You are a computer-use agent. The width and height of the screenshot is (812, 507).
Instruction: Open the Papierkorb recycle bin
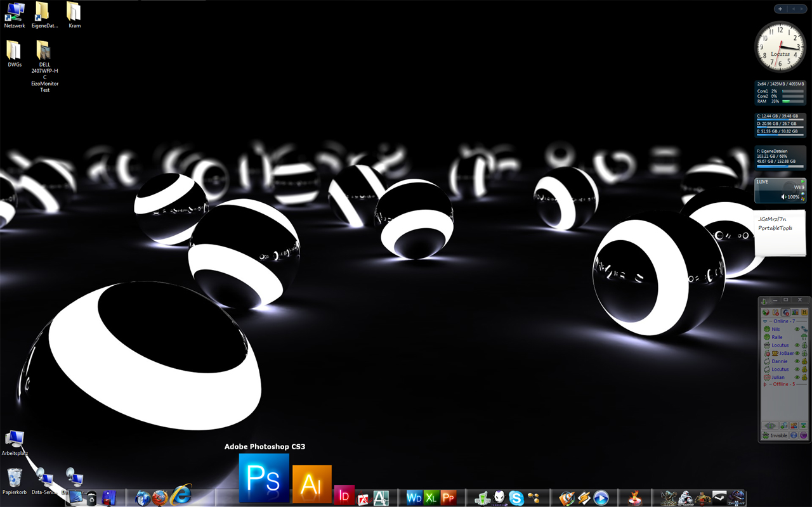coord(14,477)
